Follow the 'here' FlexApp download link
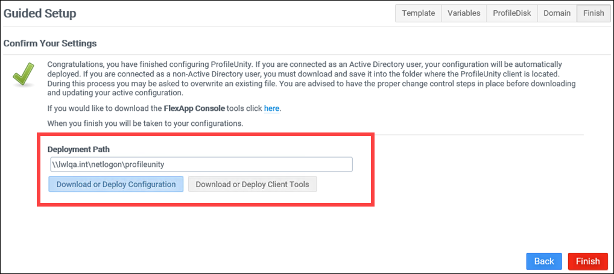The image size is (614, 274). click(x=271, y=109)
